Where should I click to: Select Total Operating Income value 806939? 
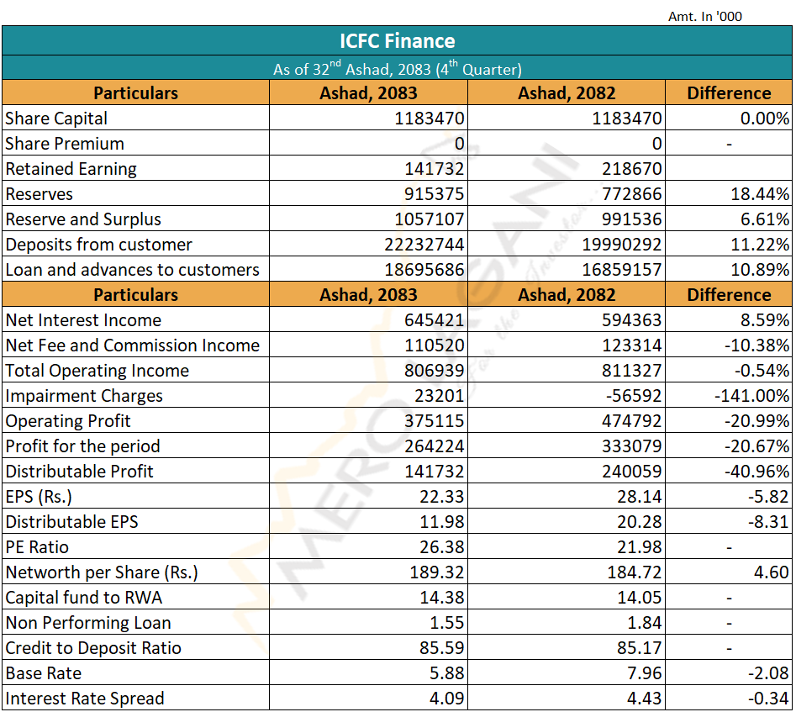434,371
